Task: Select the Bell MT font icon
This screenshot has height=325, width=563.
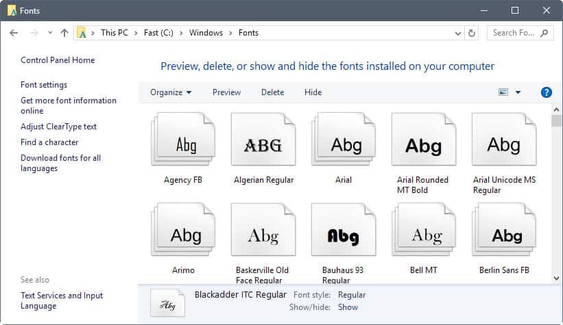Action: coord(424,229)
